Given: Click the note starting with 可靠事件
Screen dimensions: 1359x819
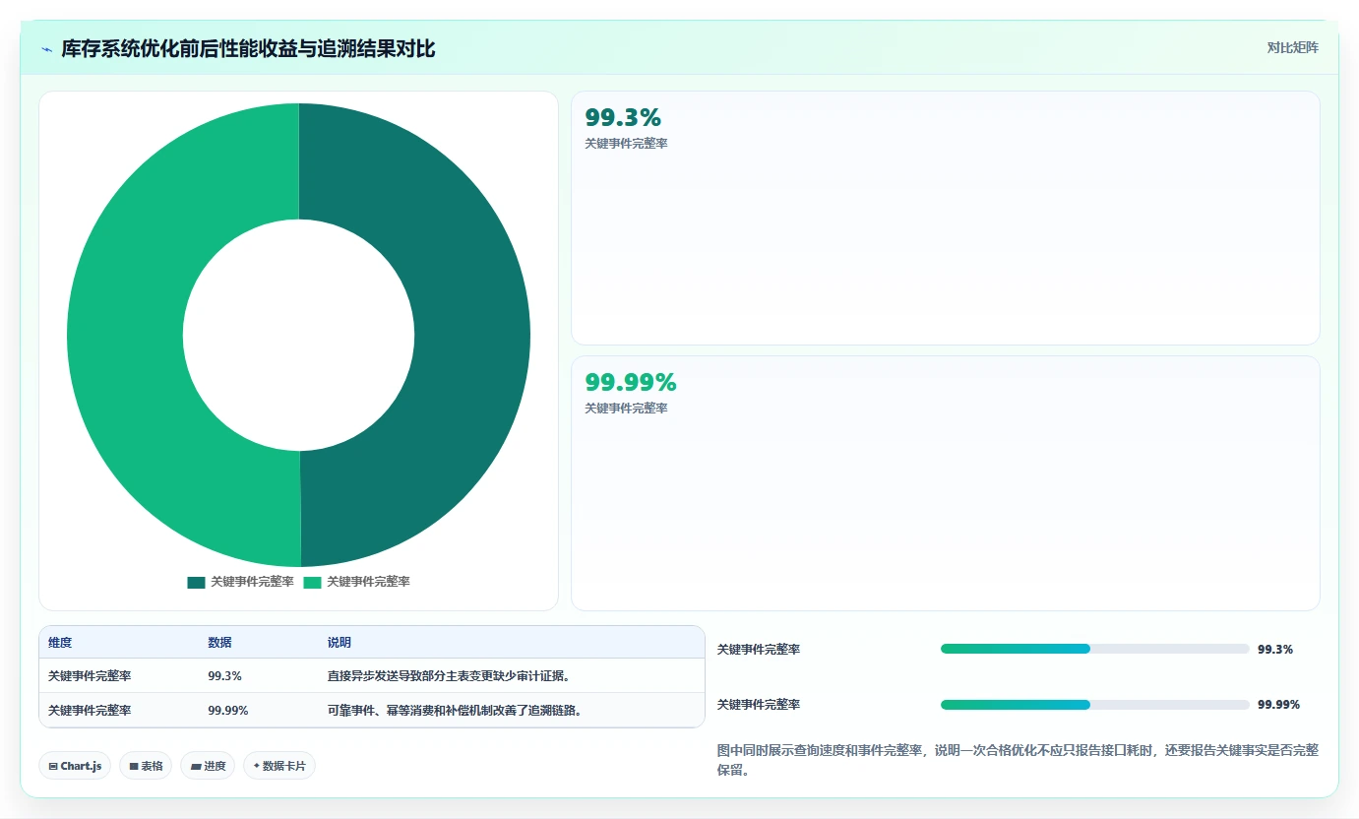Looking at the screenshot, I should [455, 710].
